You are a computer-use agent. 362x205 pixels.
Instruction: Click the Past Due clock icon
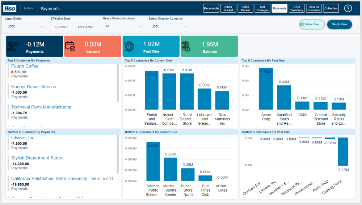coord(129,46)
